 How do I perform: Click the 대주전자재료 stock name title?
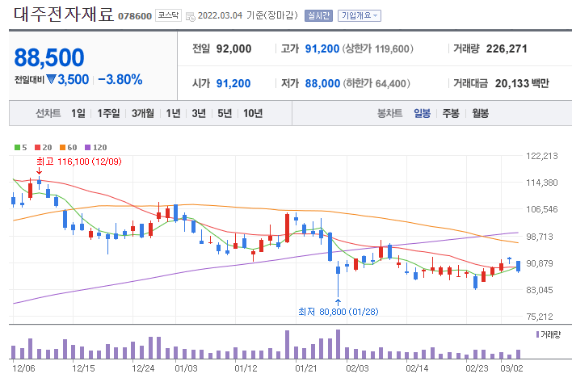point(64,15)
